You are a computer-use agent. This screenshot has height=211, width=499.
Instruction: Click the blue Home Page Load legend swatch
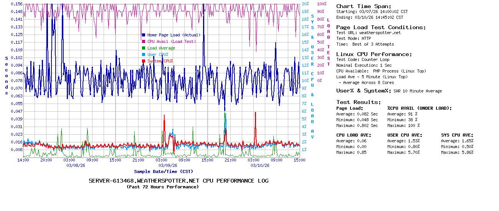click(144, 35)
